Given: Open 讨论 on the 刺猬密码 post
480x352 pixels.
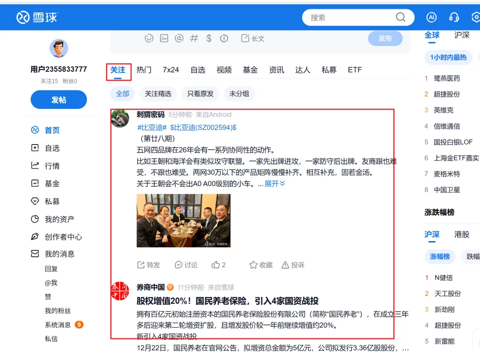Looking at the screenshot, I should click(x=186, y=265).
